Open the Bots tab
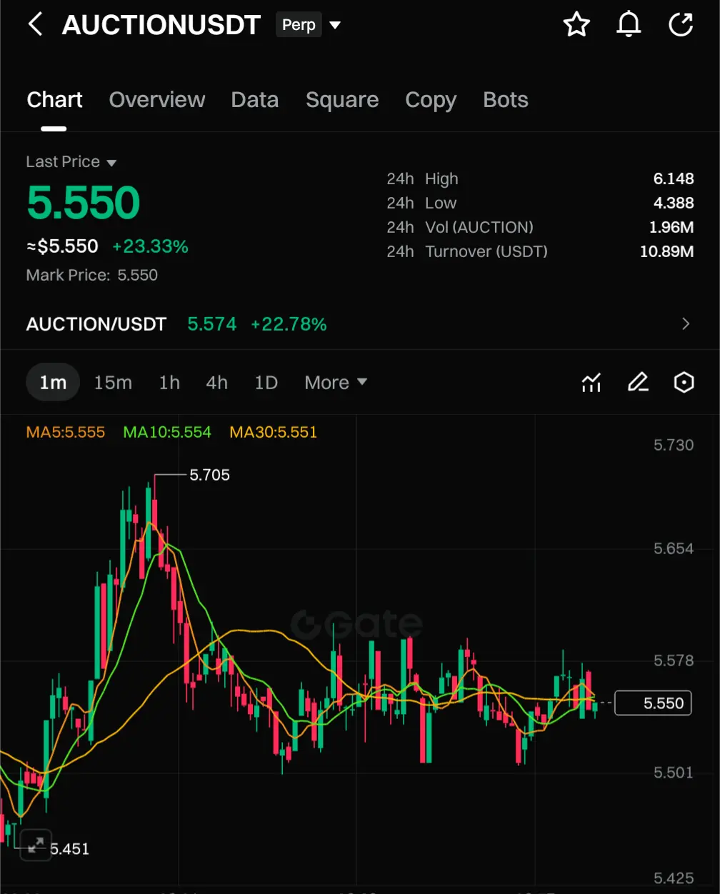The width and height of the screenshot is (720, 894). point(506,100)
